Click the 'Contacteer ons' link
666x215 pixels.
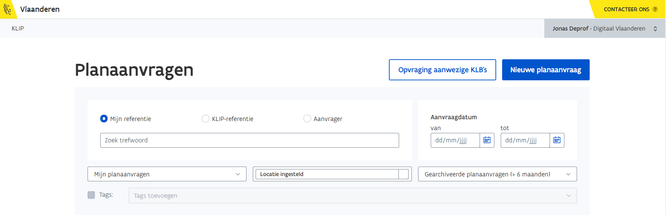(626, 9)
